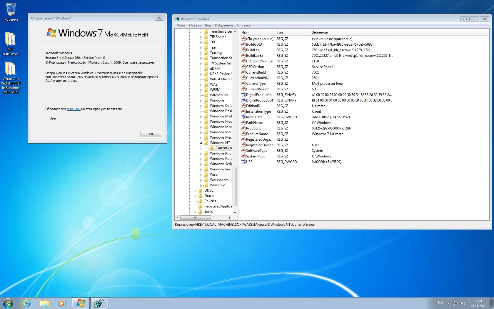Viewport: 494px width, 309px height.
Task: Collapse the Windows NT tree node
Action: [x=201, y=143]
